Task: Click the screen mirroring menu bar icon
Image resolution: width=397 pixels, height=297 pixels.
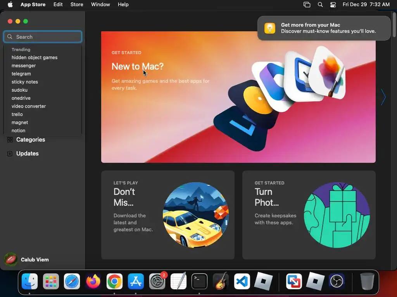Action: coord(307,5)
